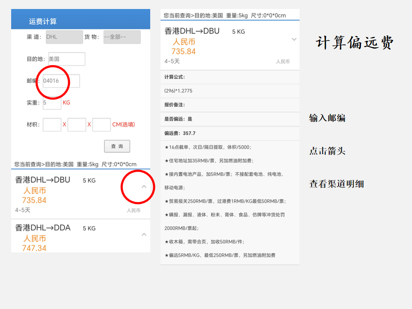412x309 pixels.
Task: Click the 邮编 field showing 04016
Action: pyautogui.click(x=61, y=81)
